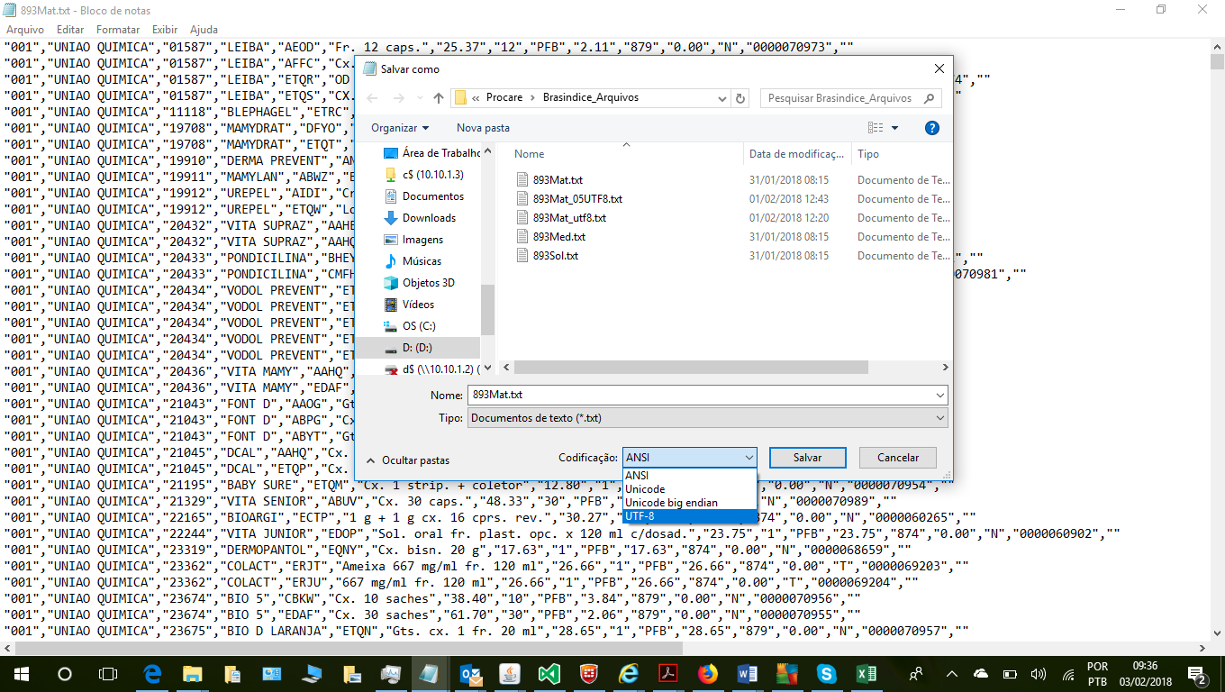The width and height of the screenshot is (1225, 692).
Task: Click the Cortana search circle icon
Action: (65, 674)
